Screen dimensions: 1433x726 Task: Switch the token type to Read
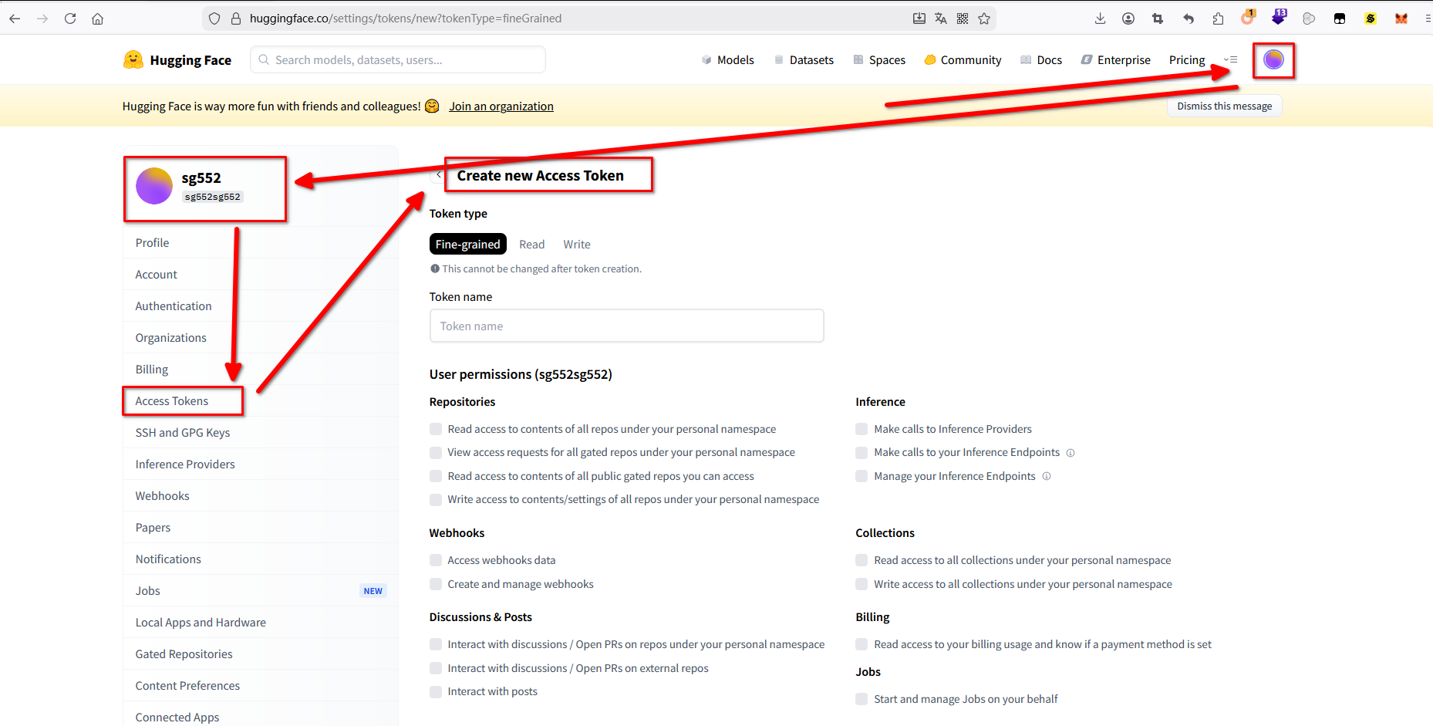coord(531,245)
